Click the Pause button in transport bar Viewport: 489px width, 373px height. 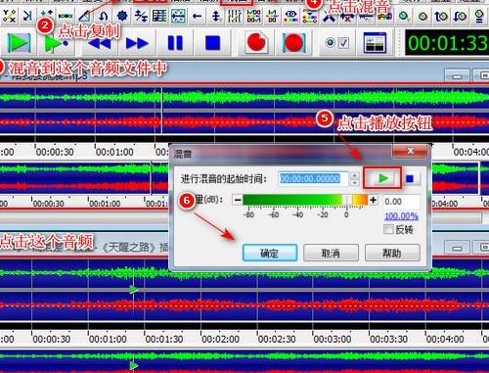click(x=175, y=43)
